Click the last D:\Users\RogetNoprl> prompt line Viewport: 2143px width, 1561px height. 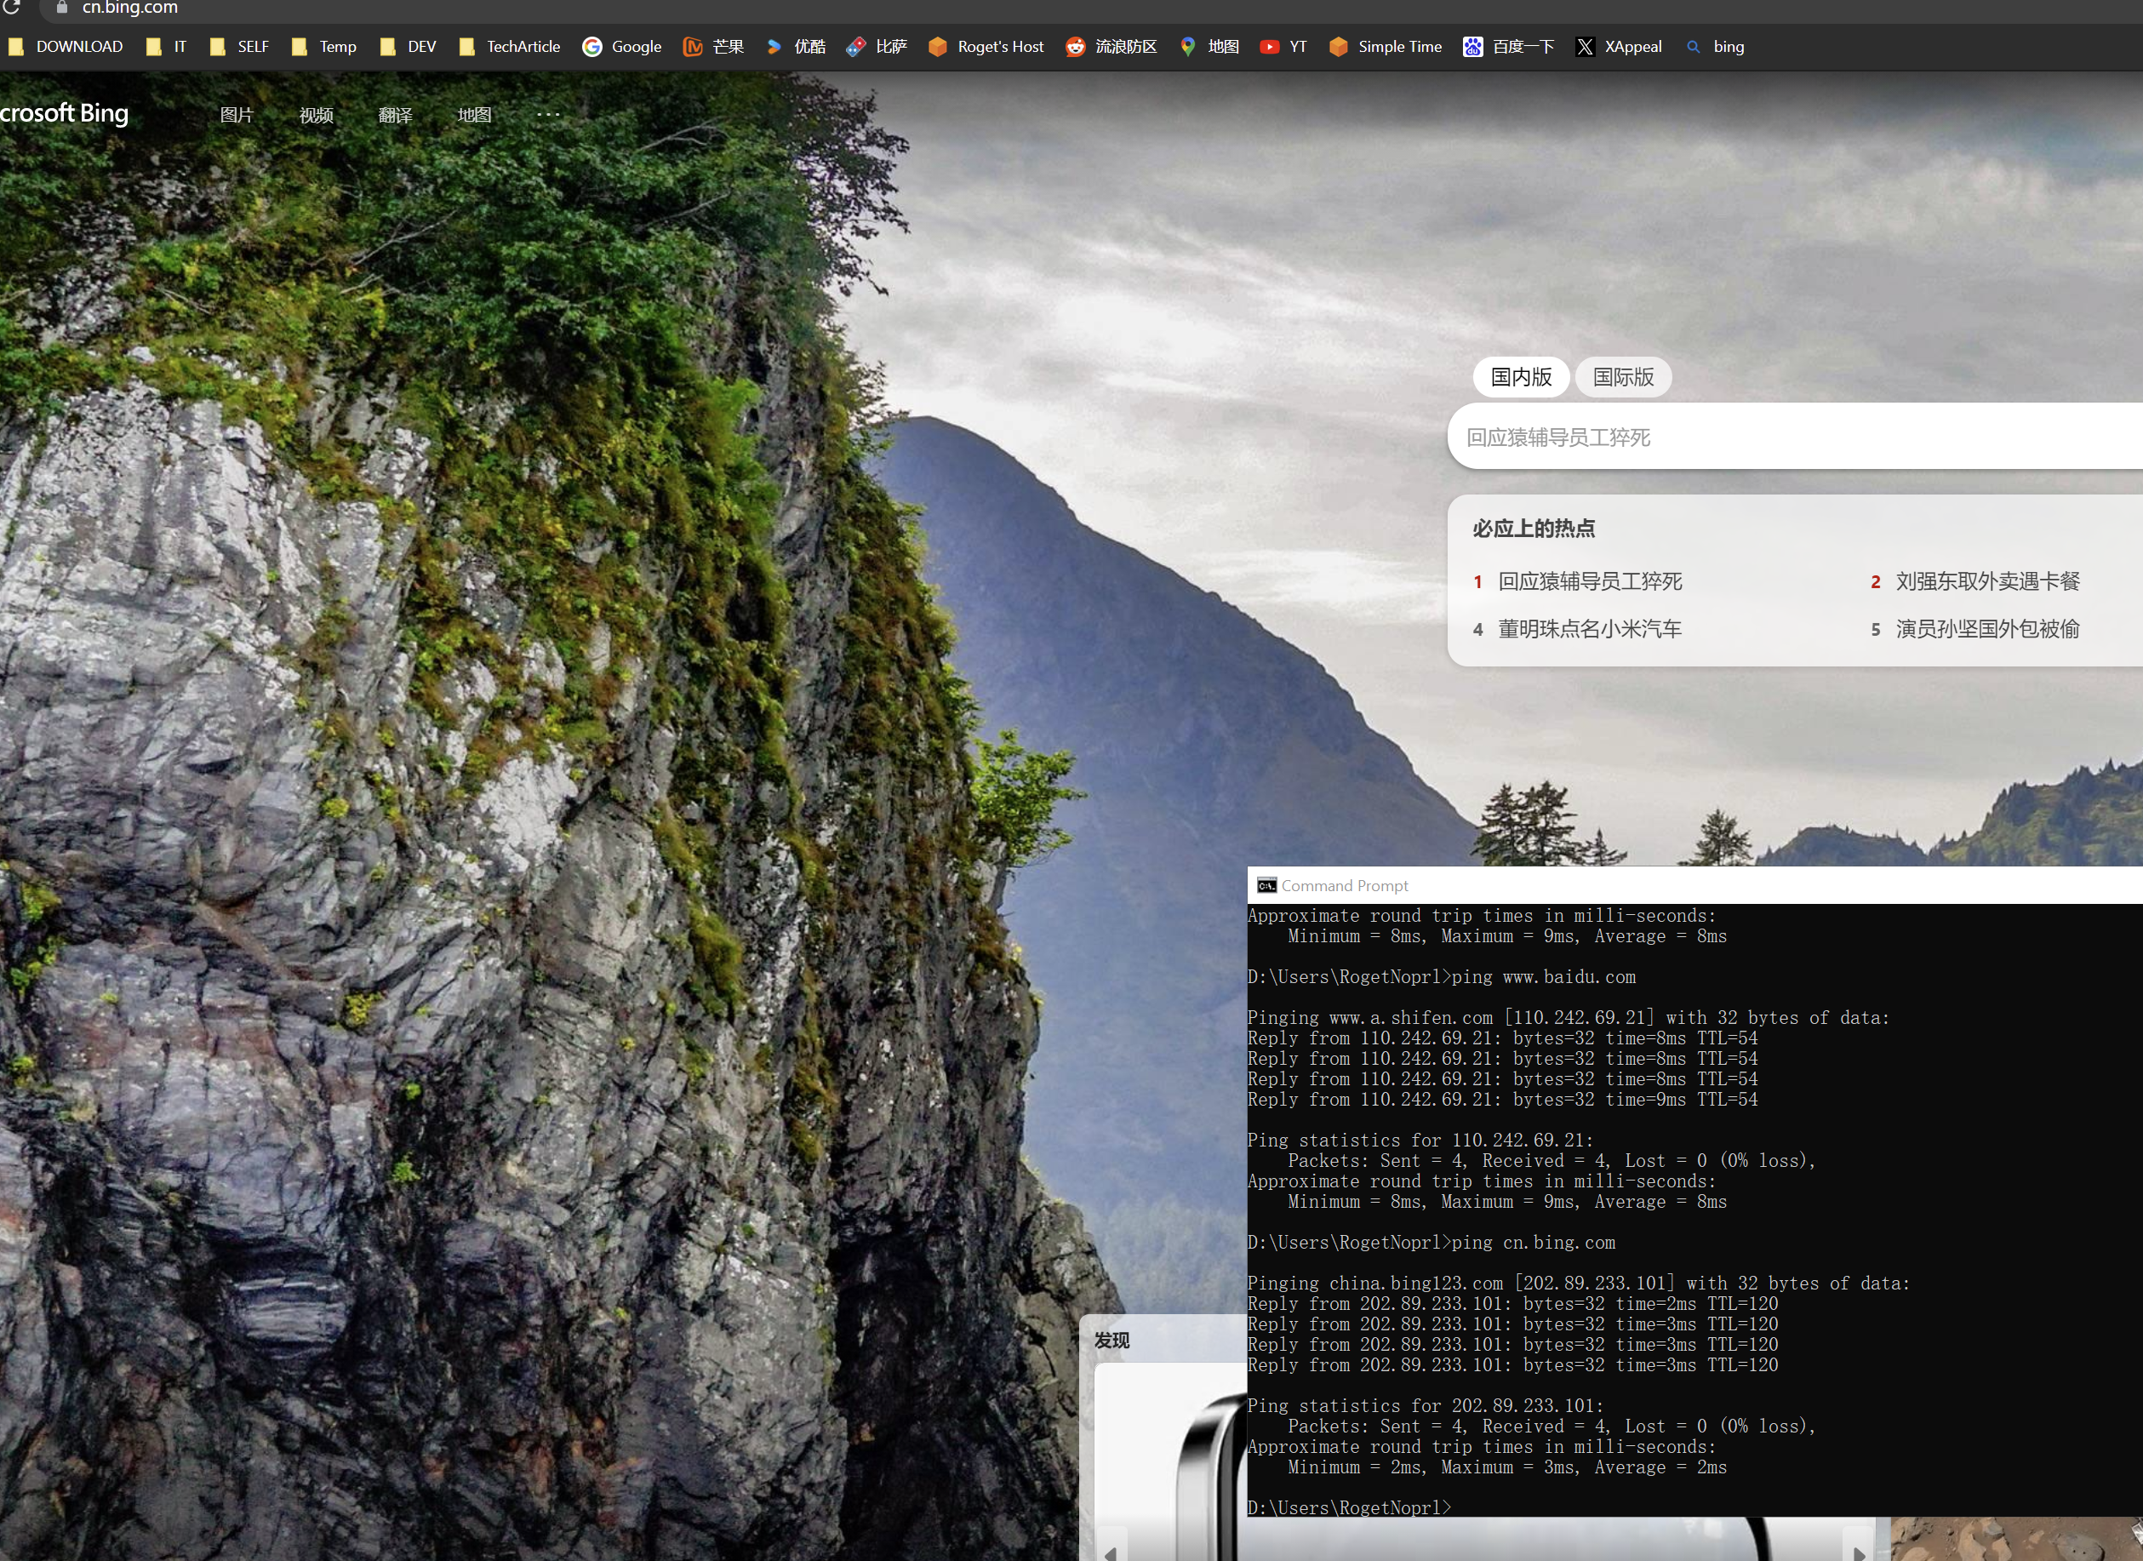click(1349, 1508)
